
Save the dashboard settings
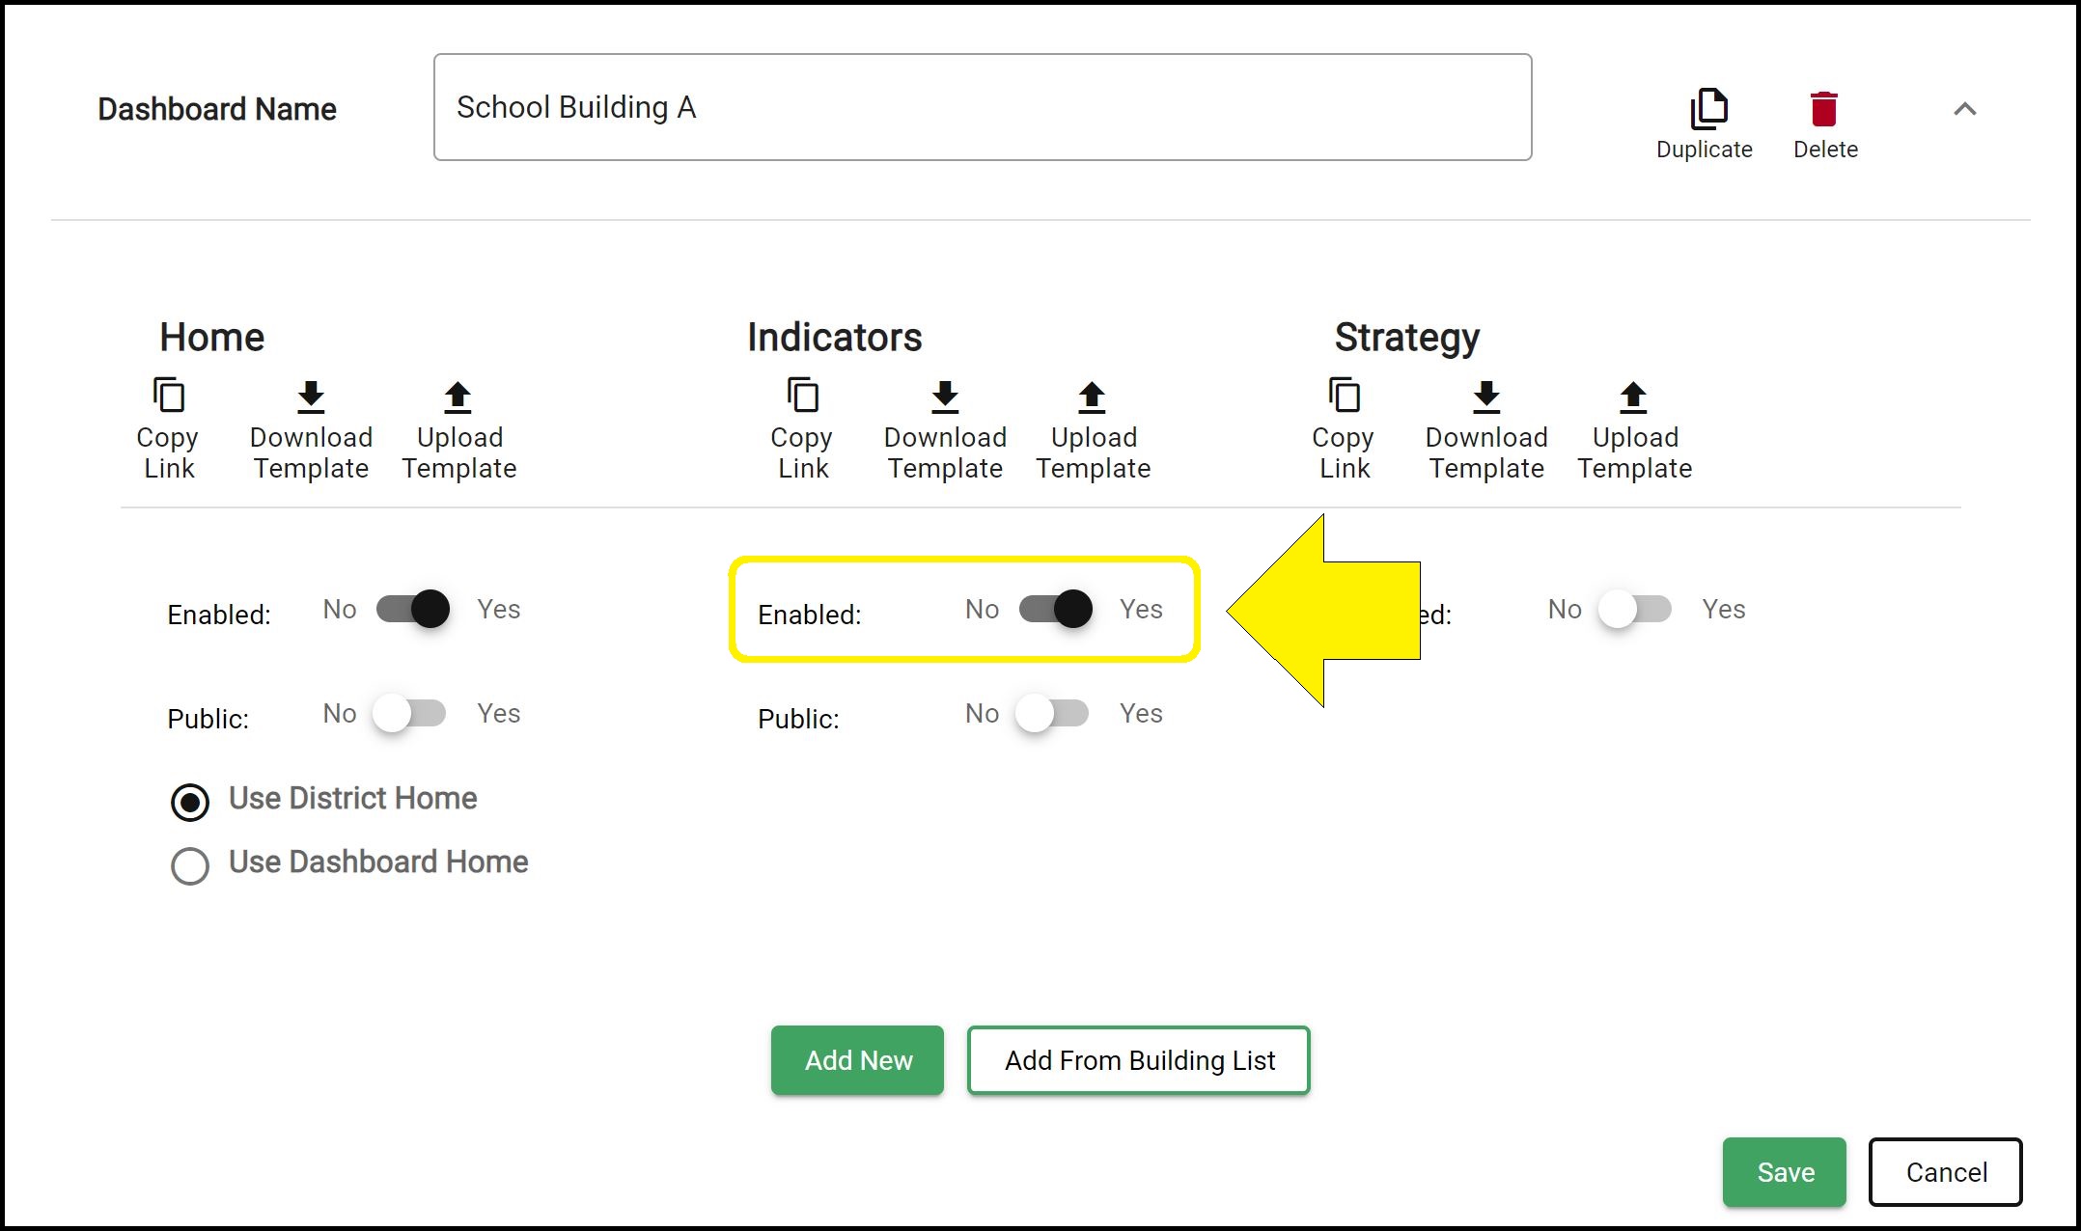[x=1784, y=1172]
